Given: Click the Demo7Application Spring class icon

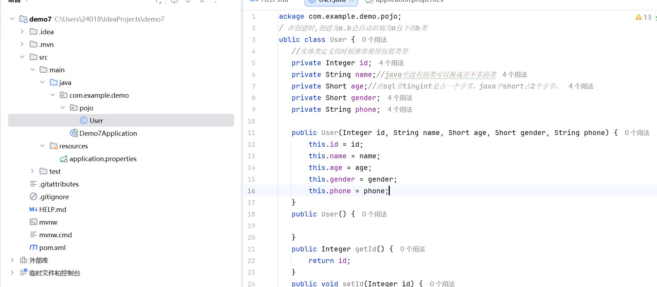Looking at the screenshot, I should pos(74,133).
